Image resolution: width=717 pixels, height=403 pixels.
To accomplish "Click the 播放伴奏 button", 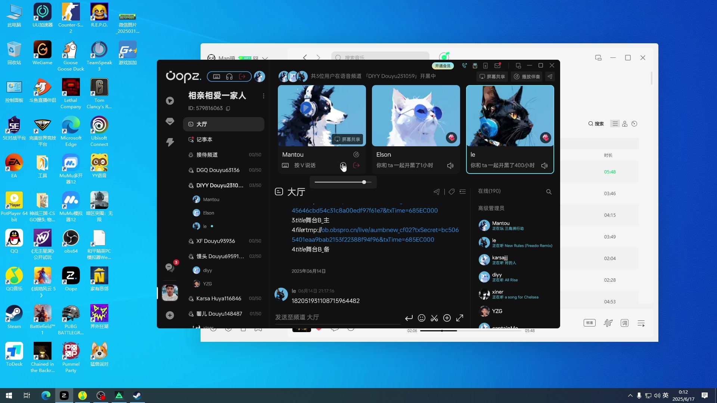I will tap(527, 76).
